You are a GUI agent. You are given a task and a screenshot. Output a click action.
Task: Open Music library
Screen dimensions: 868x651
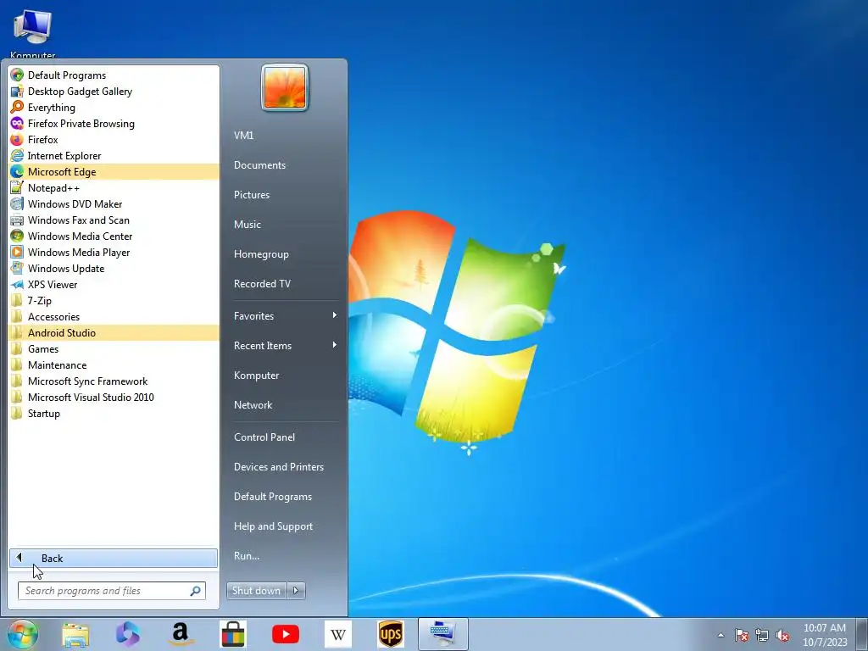[x=285, y=224]
